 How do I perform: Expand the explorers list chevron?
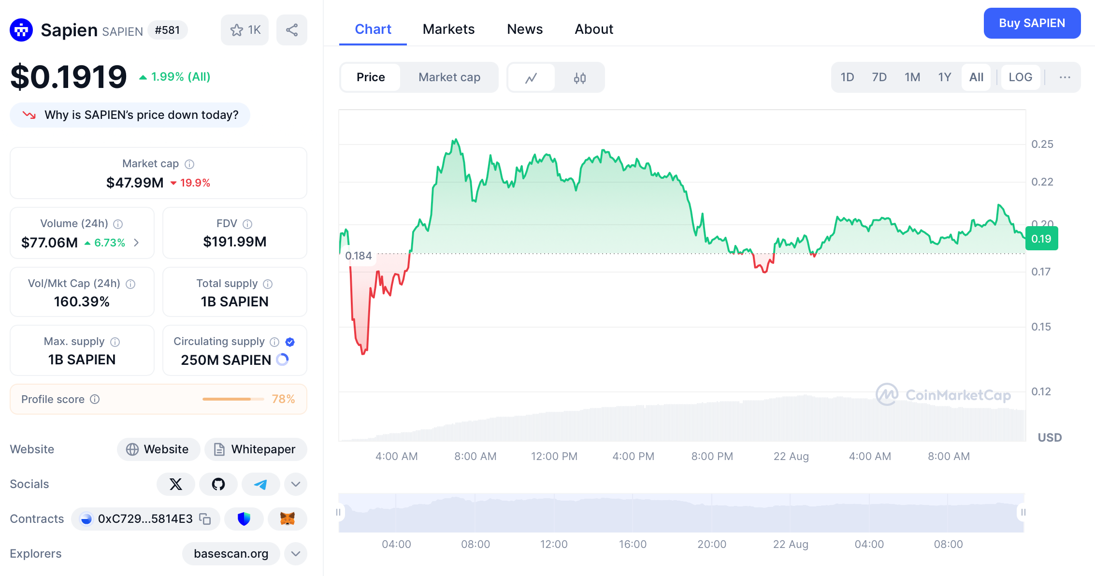[x=296, y=554]
